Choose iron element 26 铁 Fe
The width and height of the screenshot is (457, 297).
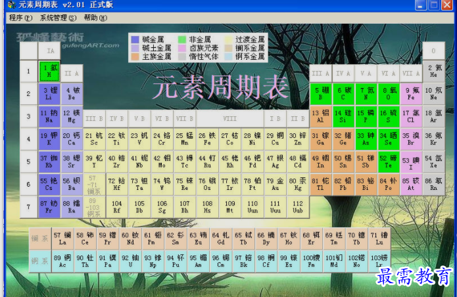click(x=206, y=139)
